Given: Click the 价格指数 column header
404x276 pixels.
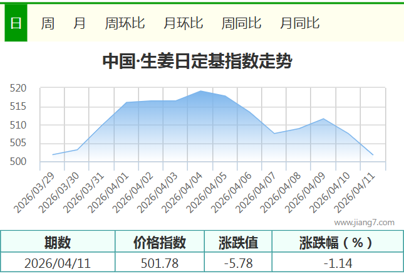Looking at the screenshot, I should click(x=160, y=242).
